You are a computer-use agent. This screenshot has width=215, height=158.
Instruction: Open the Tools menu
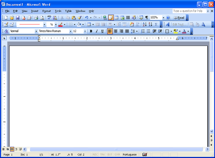point(58,11)
